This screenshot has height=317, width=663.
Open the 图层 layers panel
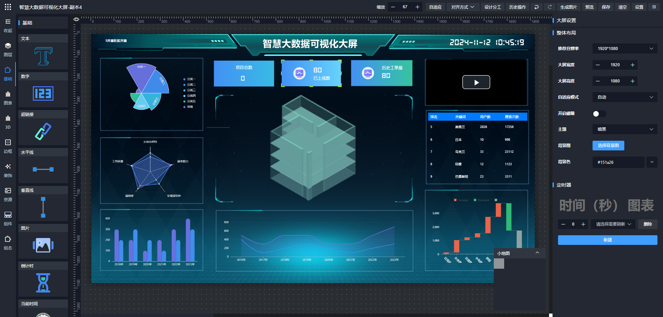coord(8,50)
